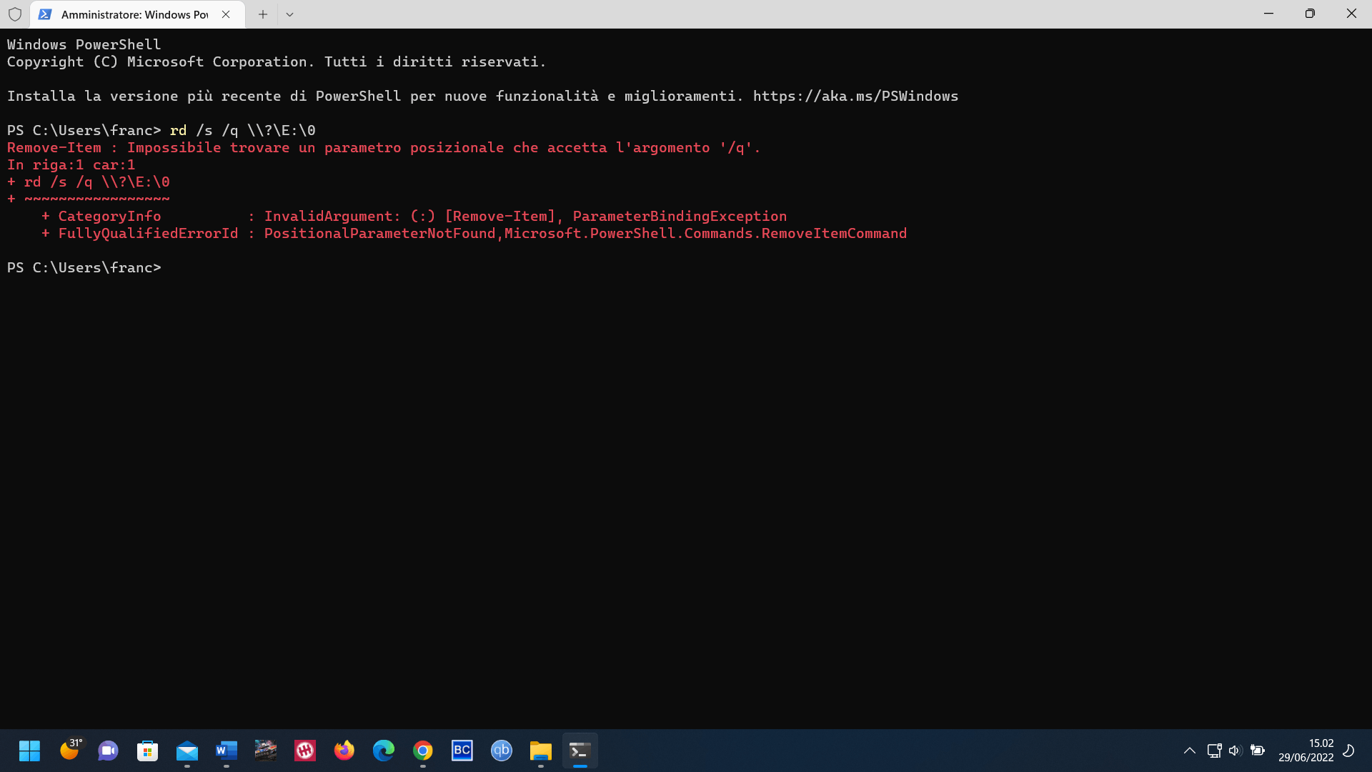This screenshot has height=772, width=1372.
Task: Open the volume control in tray
Action: coord(1236,751)
